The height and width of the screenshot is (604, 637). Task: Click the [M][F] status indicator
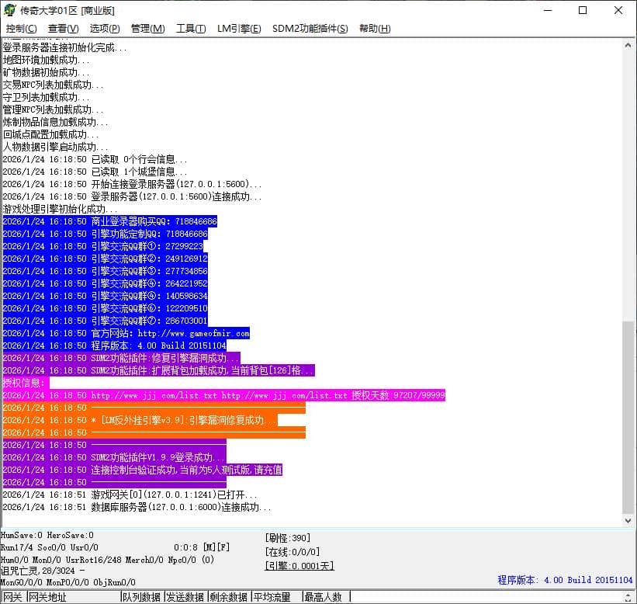coord(216,547)
